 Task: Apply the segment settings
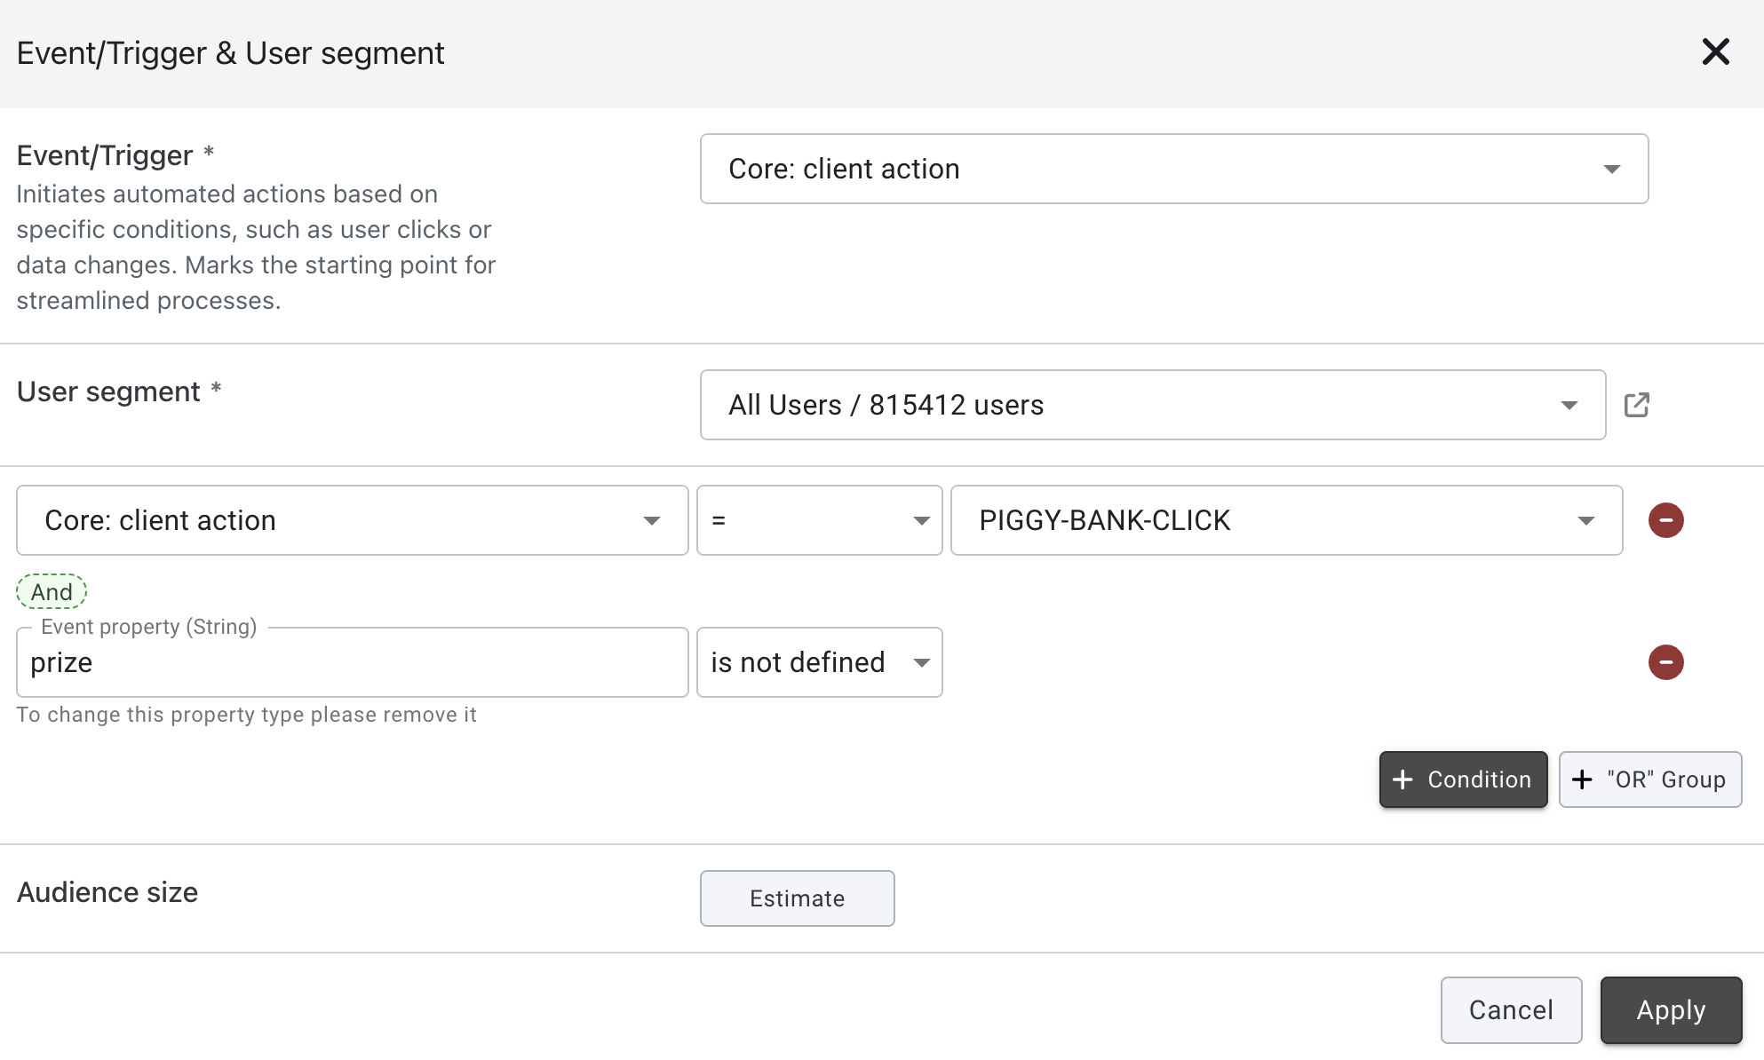pos(1670,1010)
